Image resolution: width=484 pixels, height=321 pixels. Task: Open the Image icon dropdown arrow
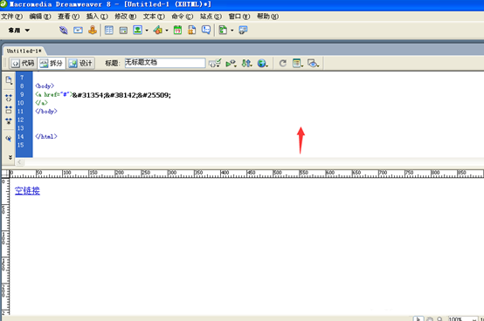tap(147, 31)
